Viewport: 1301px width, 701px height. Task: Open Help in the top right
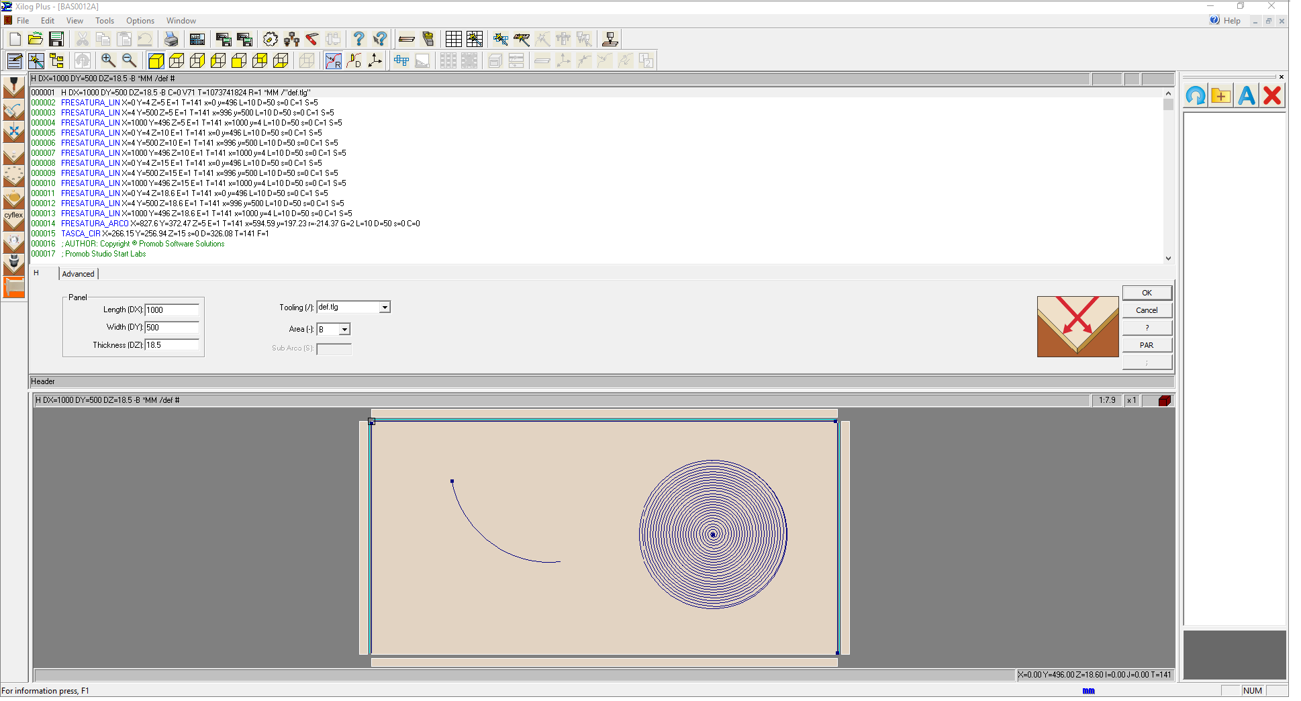tap(1226, 21)
